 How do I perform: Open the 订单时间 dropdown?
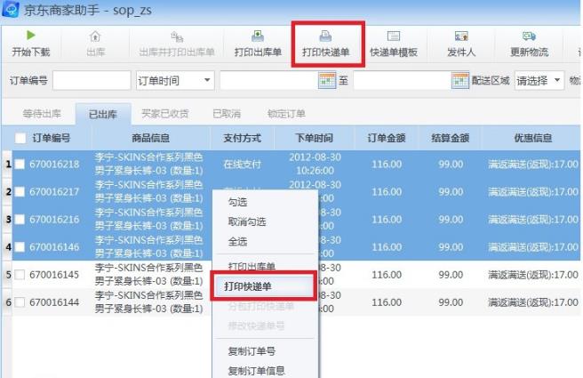pyautogui.click(x=175, y=80)
